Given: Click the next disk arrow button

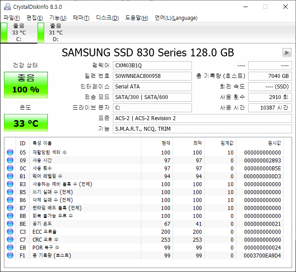Looking at the screenshot, I should coord(287,52).
